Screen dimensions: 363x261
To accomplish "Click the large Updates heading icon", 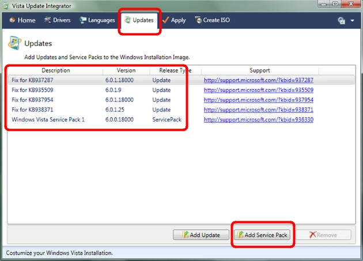I will click(x=14, y=43).
